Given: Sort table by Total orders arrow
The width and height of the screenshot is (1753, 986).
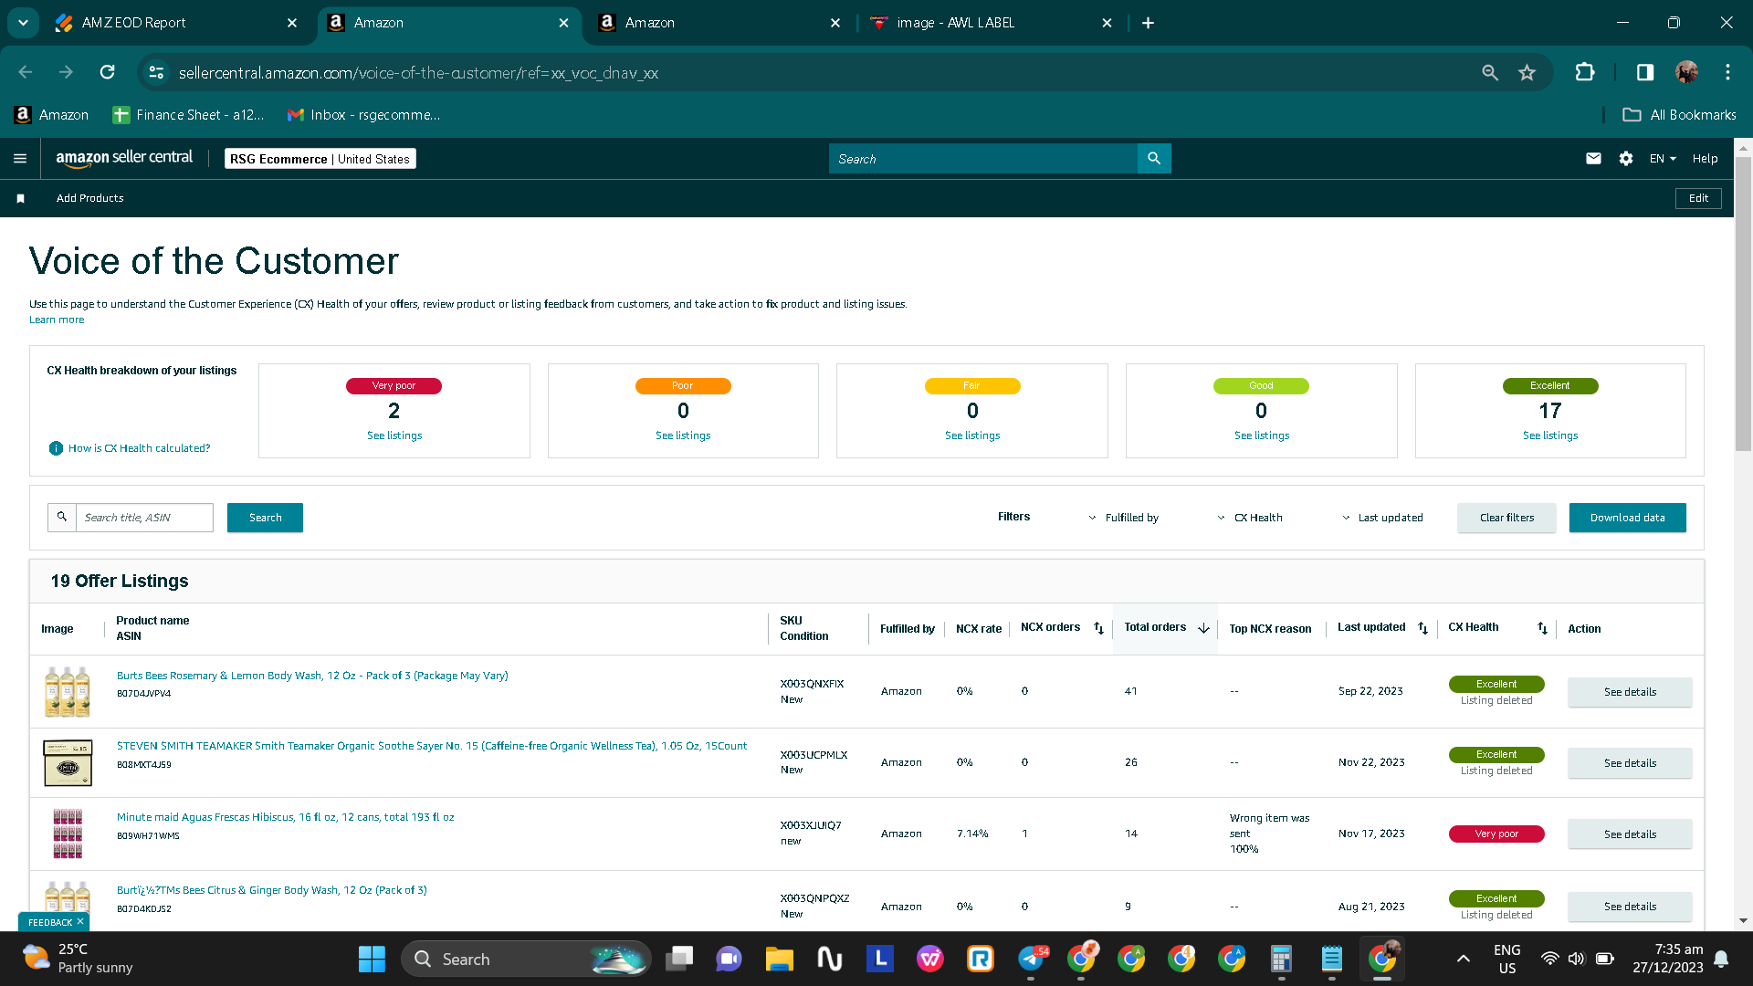Looking at the screenshot, I should (x=1203, y=628).
